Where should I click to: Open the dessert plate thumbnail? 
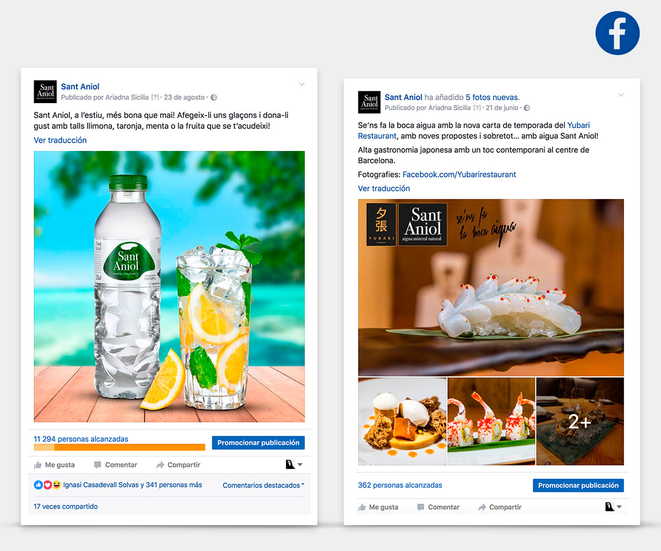402,422
